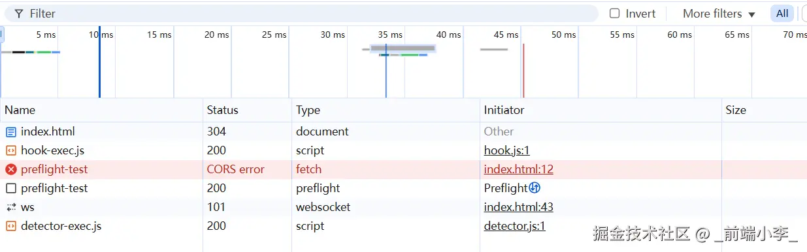Click the red CORS error icon
The width and height of the screenshot is (807, 252).
(x=10, y=169)
